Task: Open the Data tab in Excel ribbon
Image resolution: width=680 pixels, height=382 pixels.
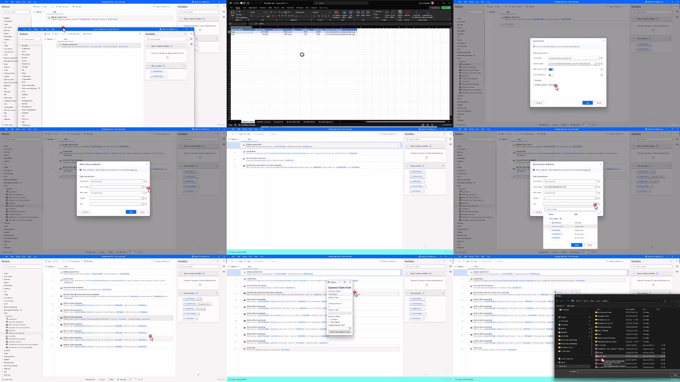Action: click(x=270, y=8)
